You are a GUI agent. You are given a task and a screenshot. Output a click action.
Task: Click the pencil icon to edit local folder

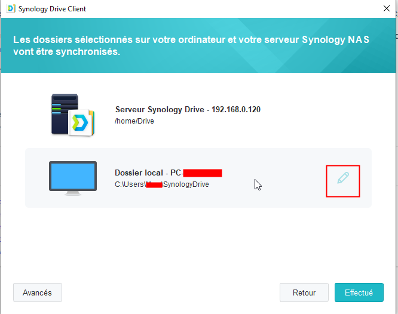point(343,178)
